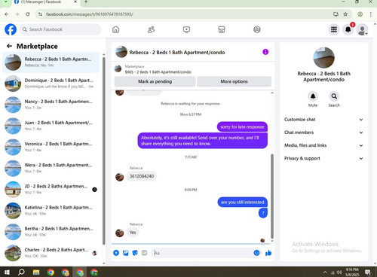Expand Media, files and links section

coord(323,145)
